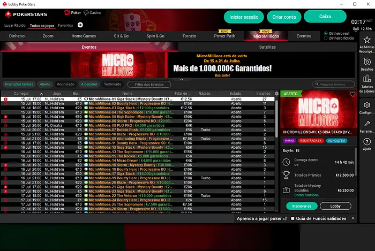The height and width of the screenshot is (251, 375).
Task: Open As Minhas Recompensas star icon
Action: [x=367, y=40]
